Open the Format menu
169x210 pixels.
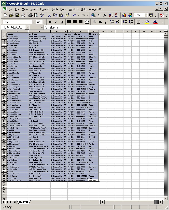coord(45,9)
